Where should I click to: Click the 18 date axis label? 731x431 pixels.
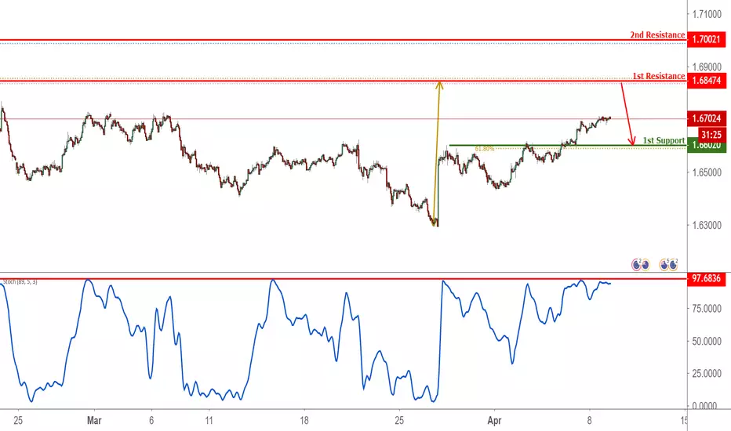(x=304, y=420)
